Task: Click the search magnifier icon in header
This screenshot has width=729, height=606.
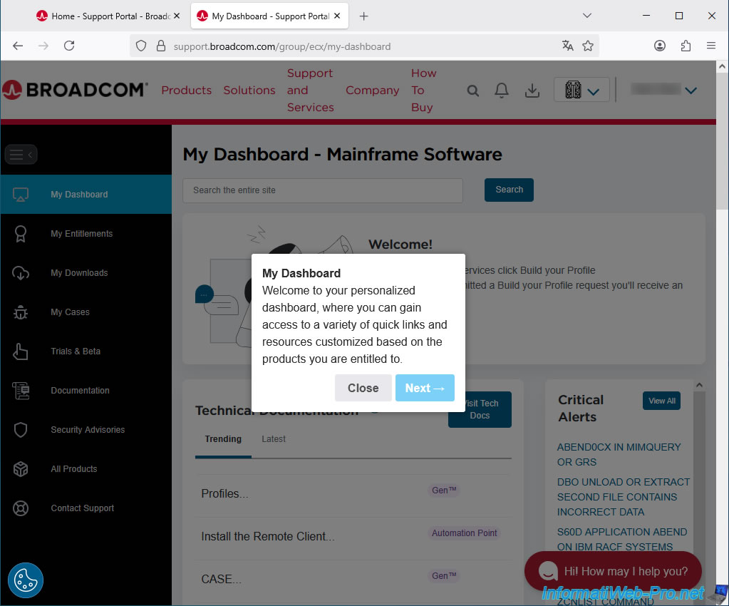Action: pos(473,91)
